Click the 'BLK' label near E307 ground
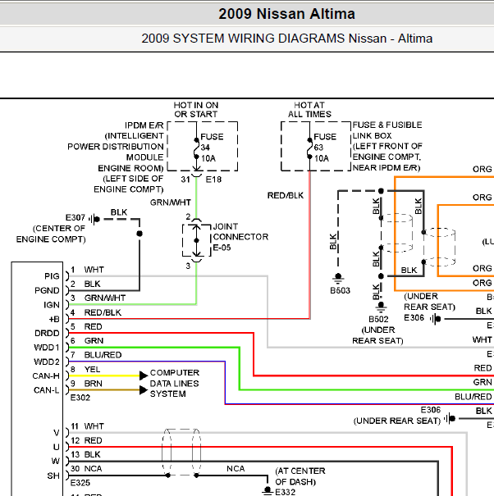The height and width of the screenshot is (496, 494). 119,212
